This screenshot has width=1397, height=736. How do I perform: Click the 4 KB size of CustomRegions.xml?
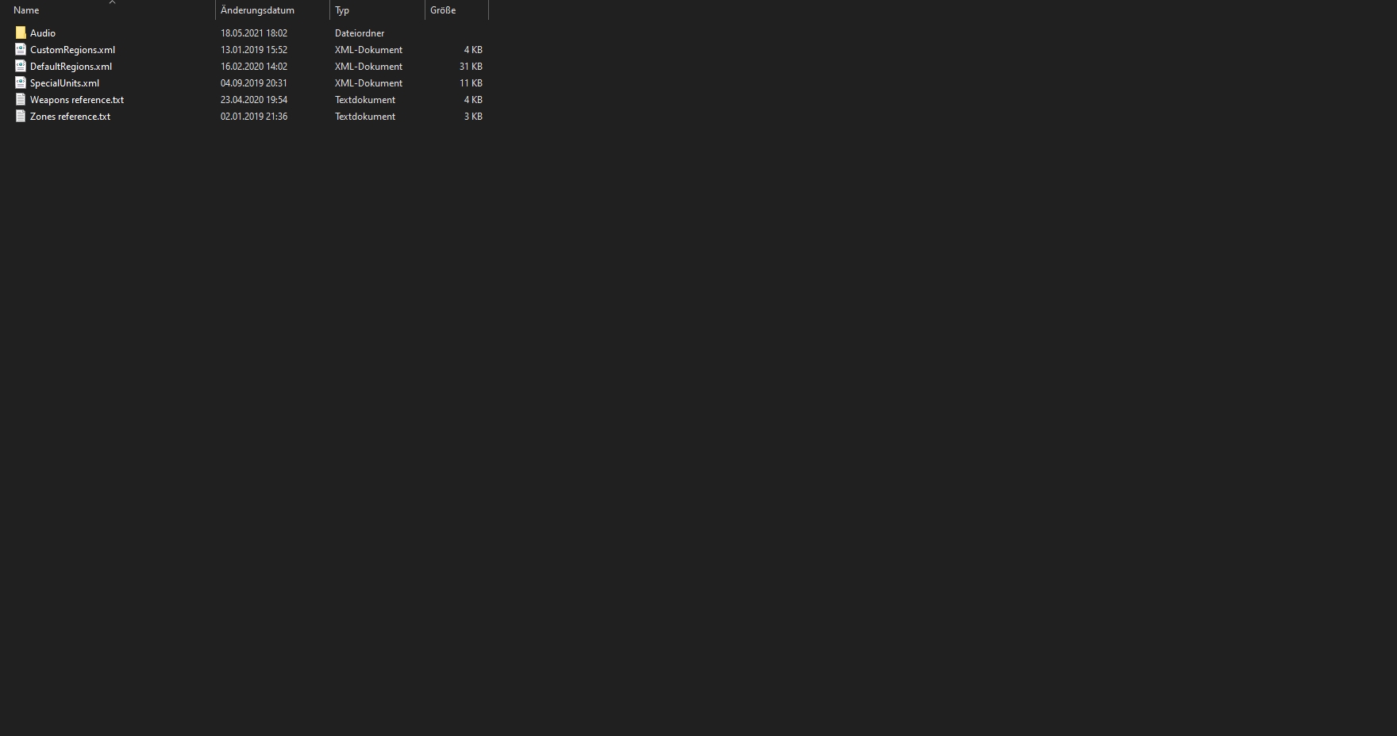[x=473, y=50]
